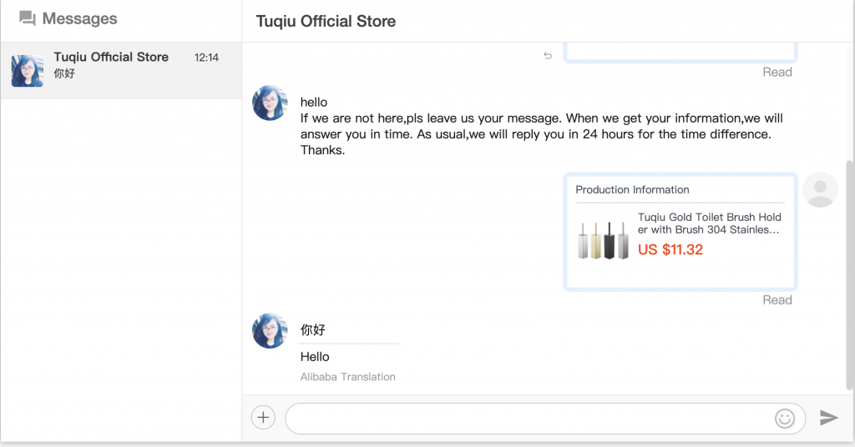This screenshot has width=855, height=447.
Task: Click the chat vertical scrollbar
Action: click(x=849, y=275)
